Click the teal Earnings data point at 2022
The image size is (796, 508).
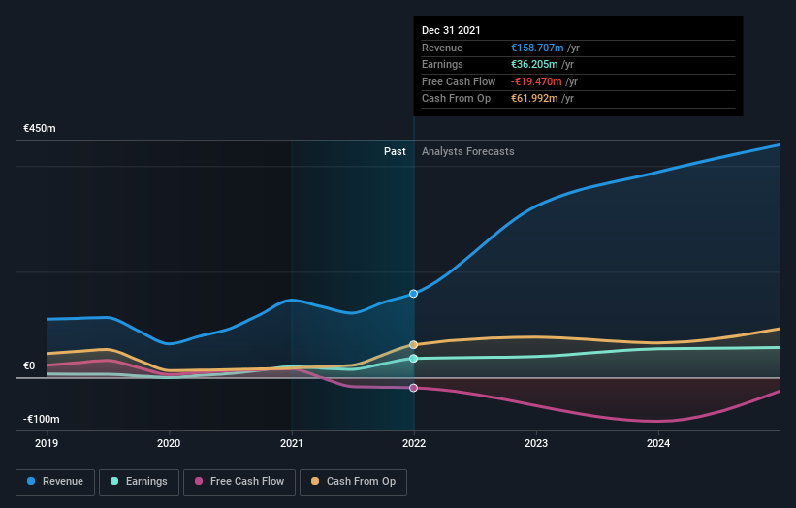(x=414, y=359)
